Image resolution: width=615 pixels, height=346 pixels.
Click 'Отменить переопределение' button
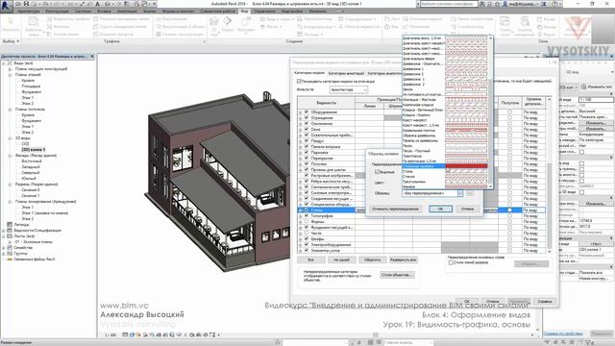click(x=395, y=210)
